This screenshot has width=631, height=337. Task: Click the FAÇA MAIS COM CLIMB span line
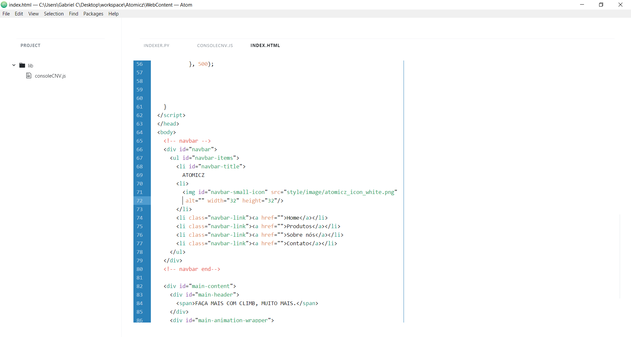point(247,303)
